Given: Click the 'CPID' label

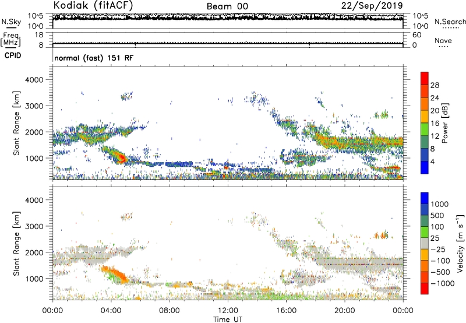Looking at the screenshot, I should click(x=13, y=55).
